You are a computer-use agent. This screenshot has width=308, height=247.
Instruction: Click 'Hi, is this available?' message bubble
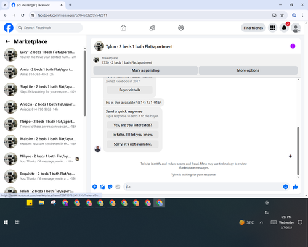click(x=134, y=103)
